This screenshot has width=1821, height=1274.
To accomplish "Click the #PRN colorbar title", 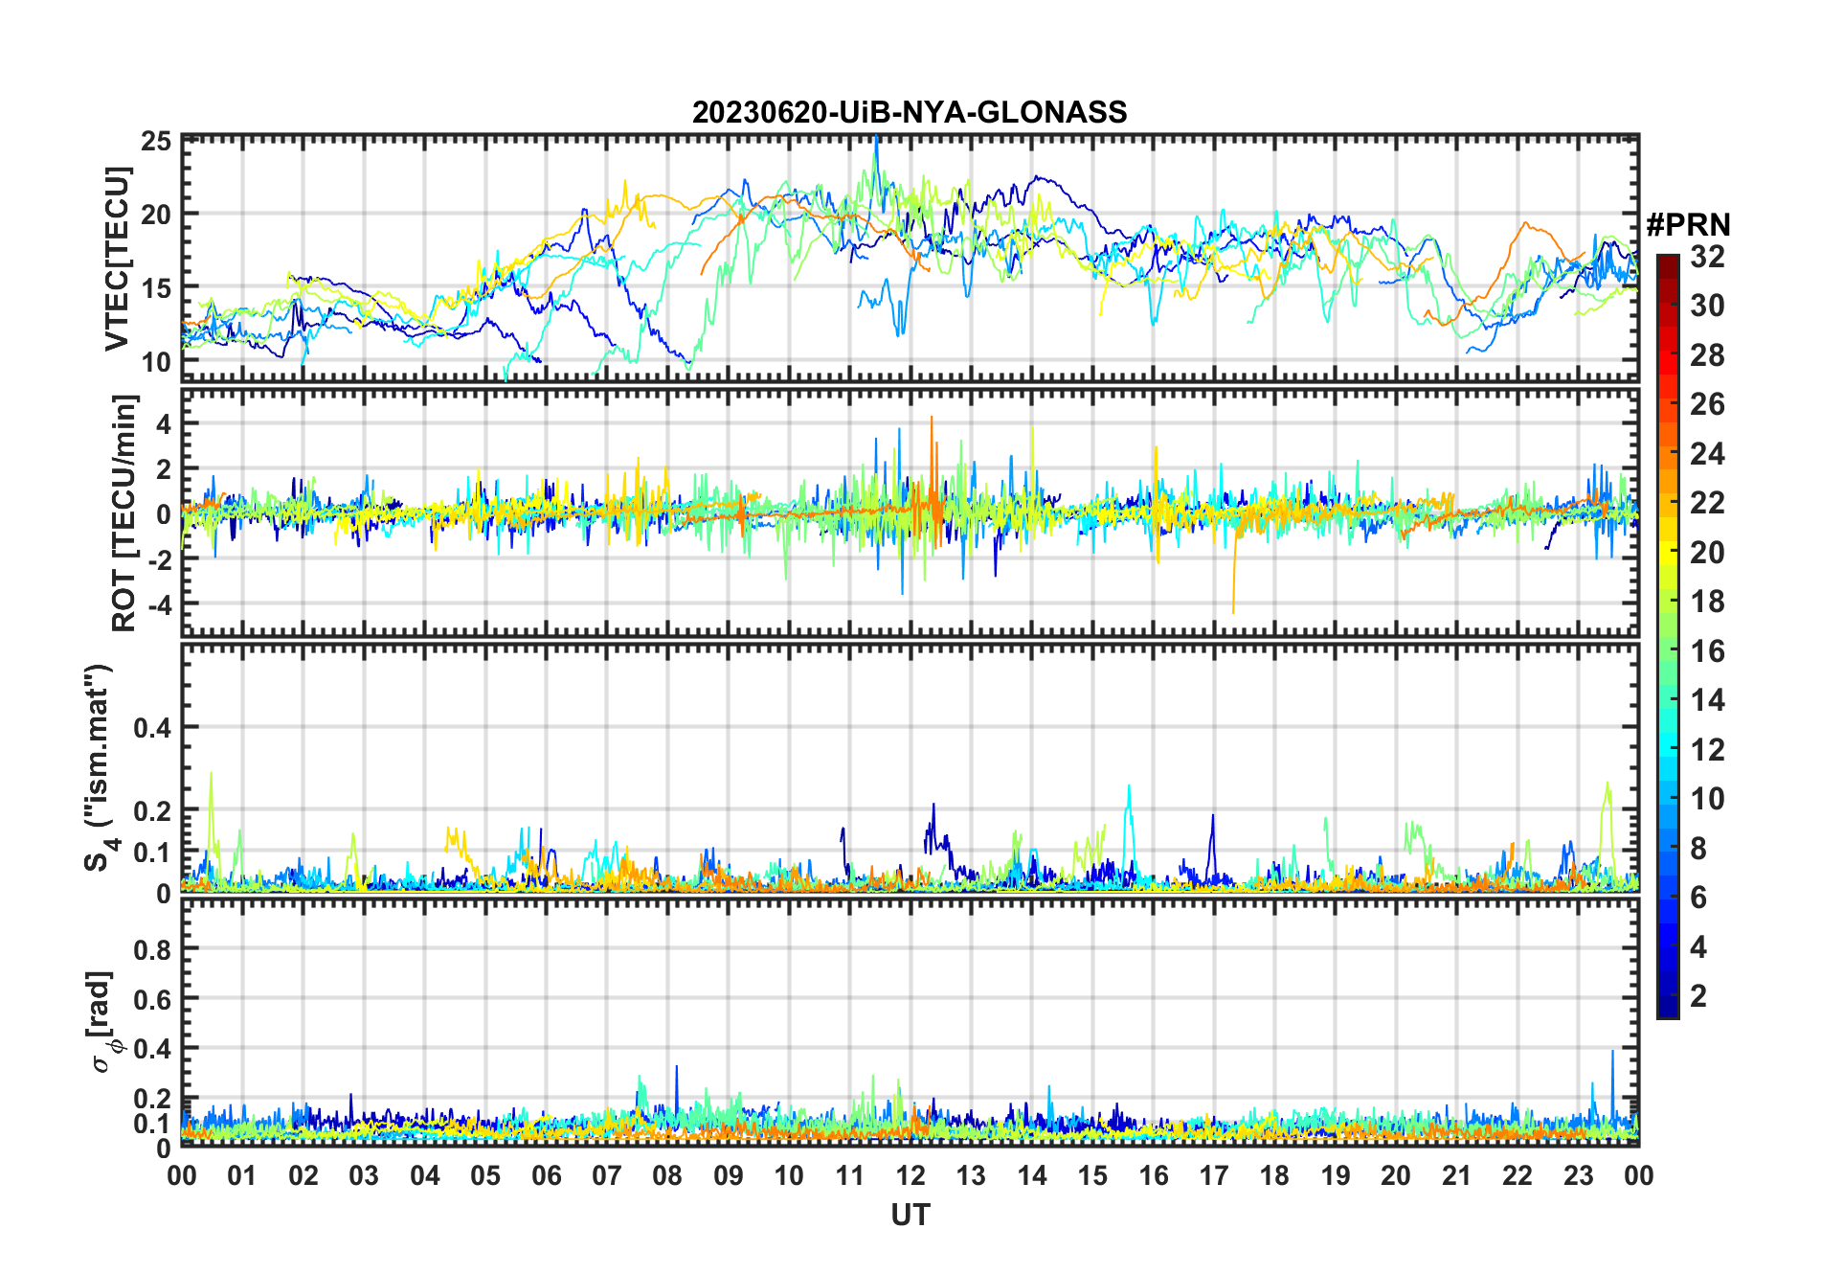I will pyautogui.click(x=1688, y=225).
